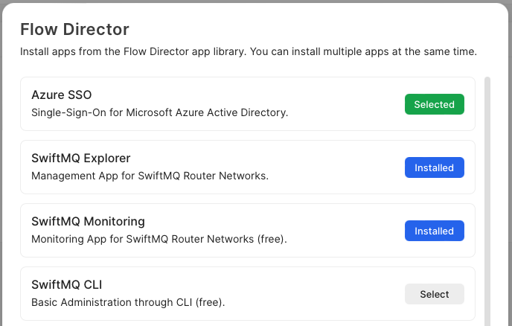This screenshot has height=326, width=512.
Task: Click the Flow Director dialog heading
Action: [74, 30]
